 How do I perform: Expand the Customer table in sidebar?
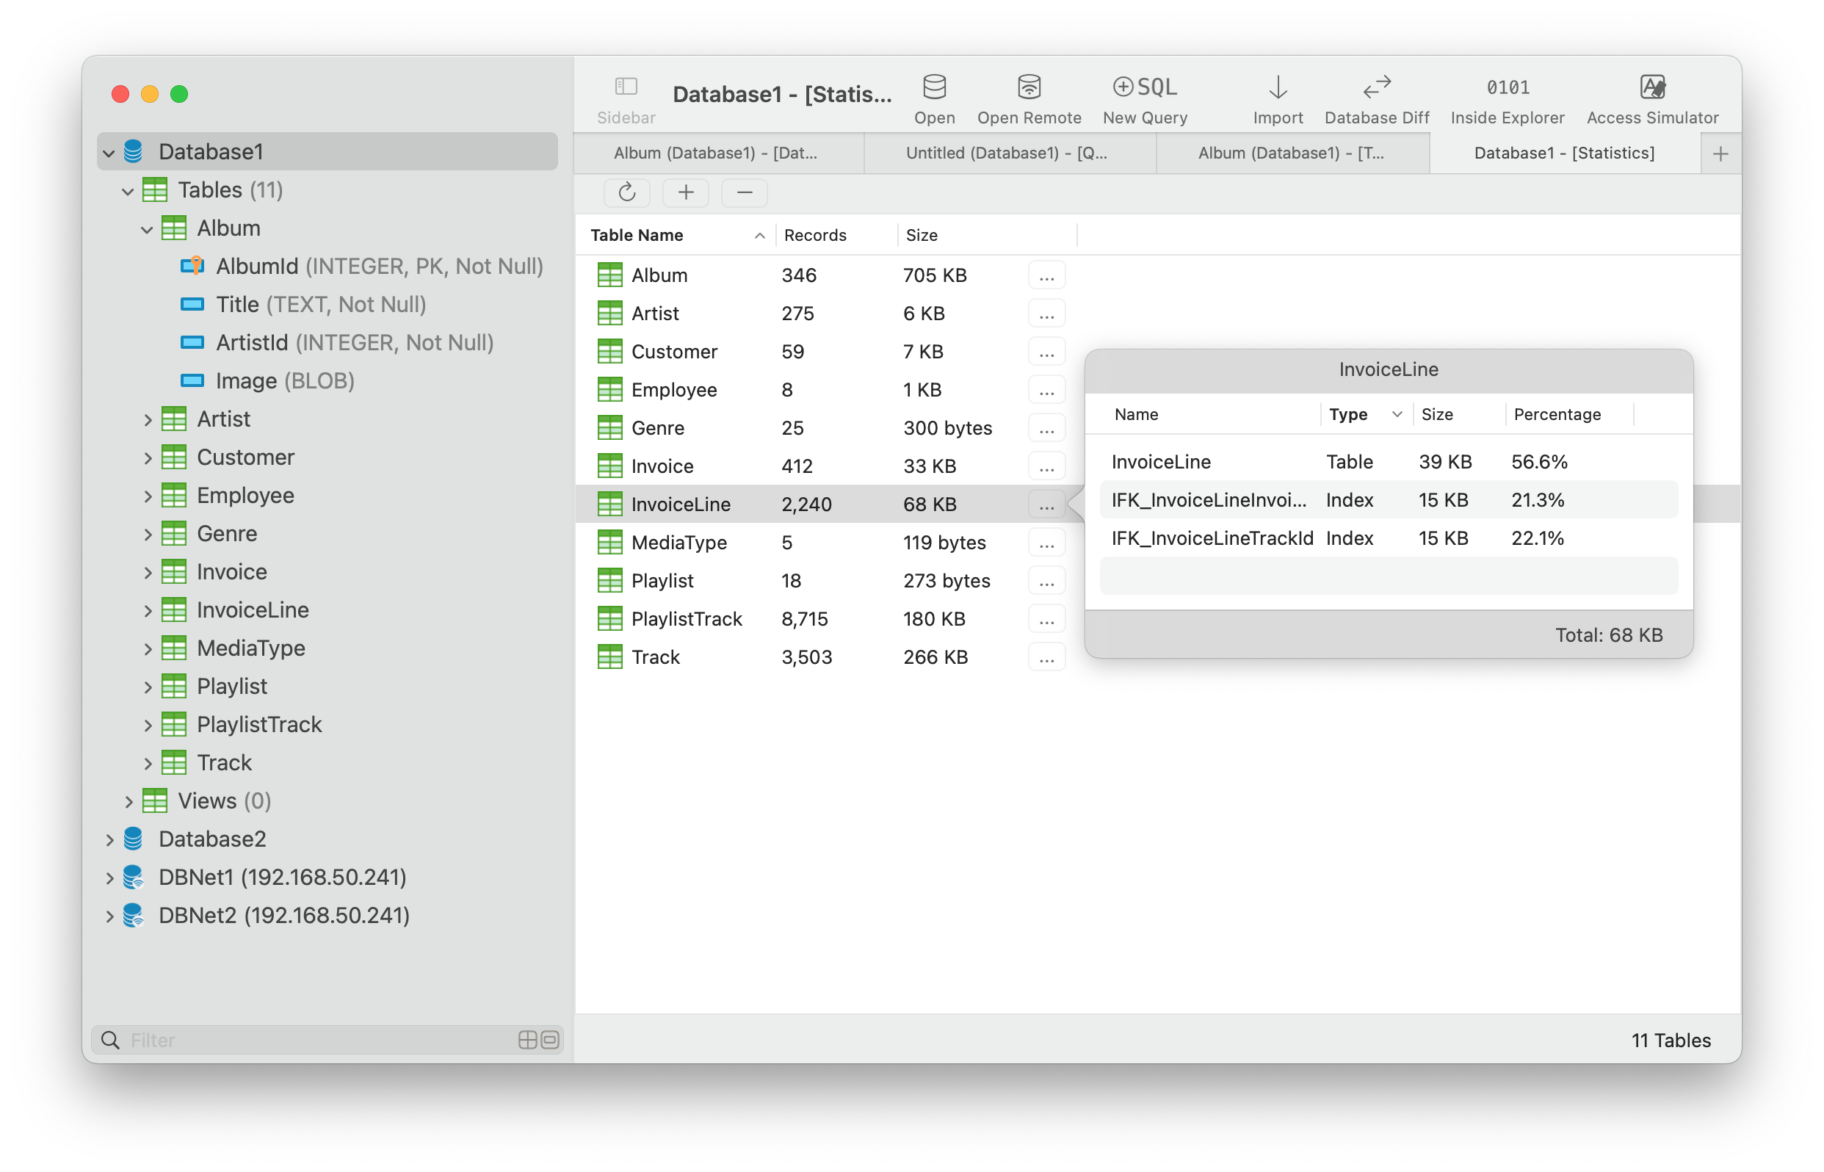[x=148, y=457]
